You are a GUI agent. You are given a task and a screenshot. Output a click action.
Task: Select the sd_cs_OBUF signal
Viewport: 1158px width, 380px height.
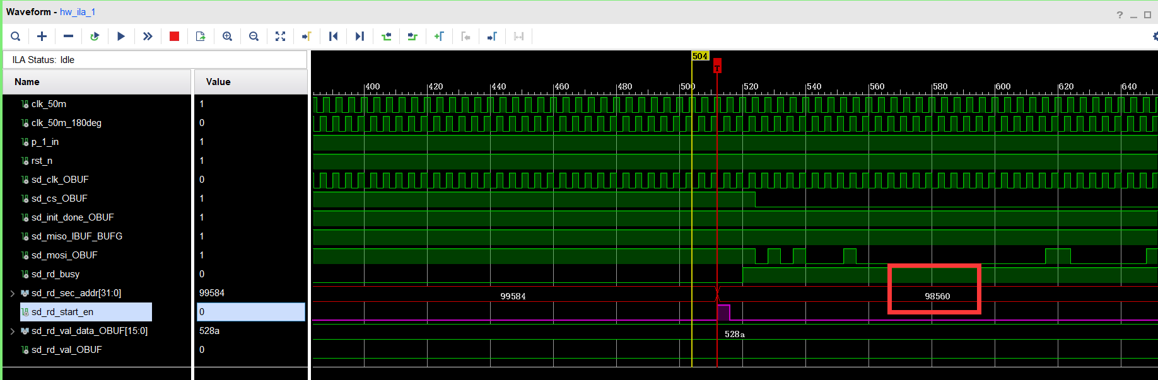[59, 199]
